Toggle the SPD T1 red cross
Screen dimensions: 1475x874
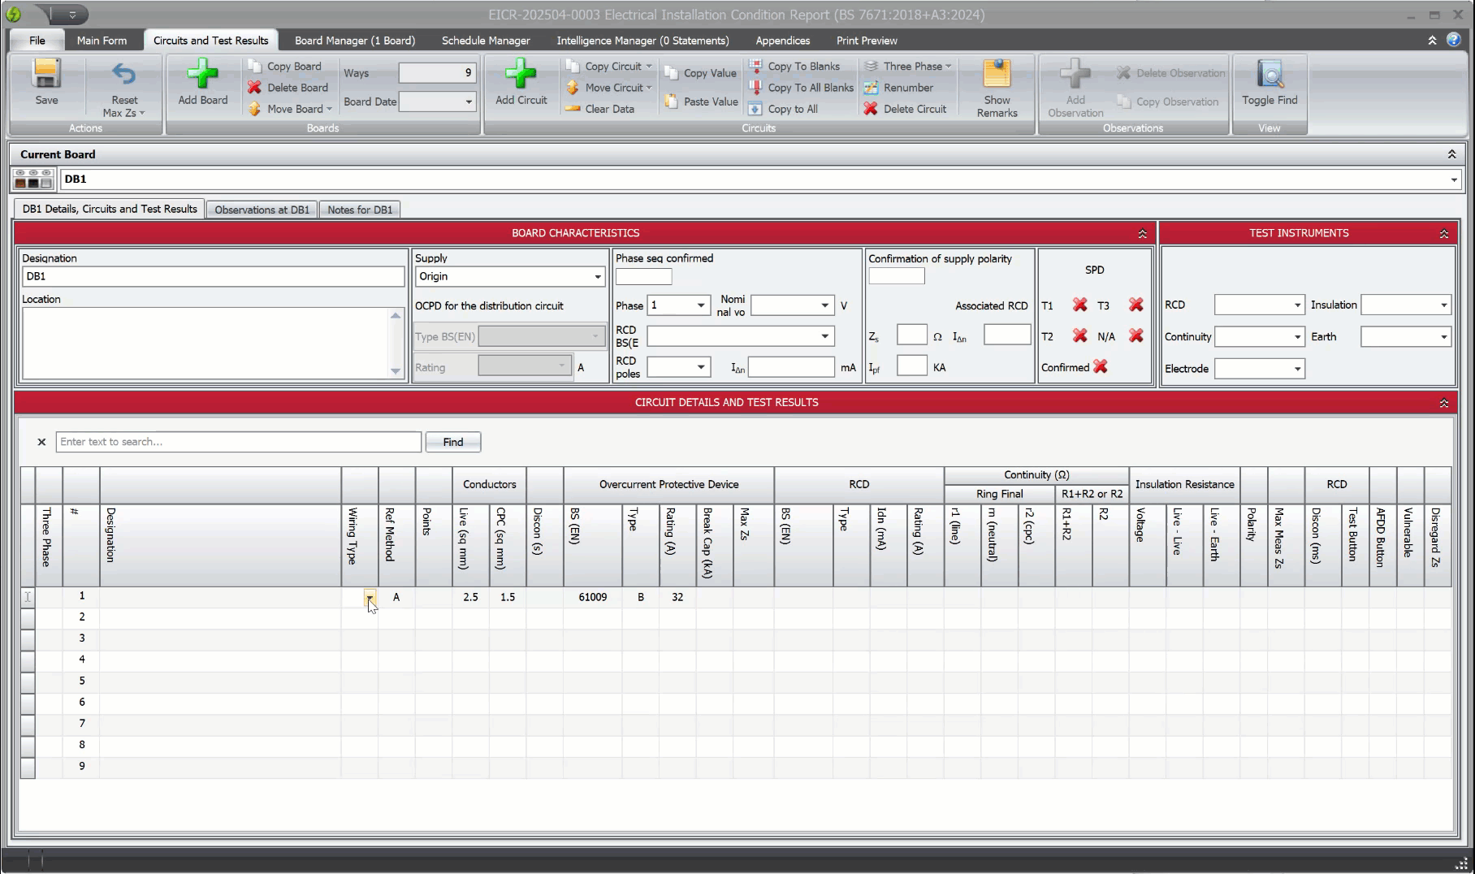click(1079, 305)
